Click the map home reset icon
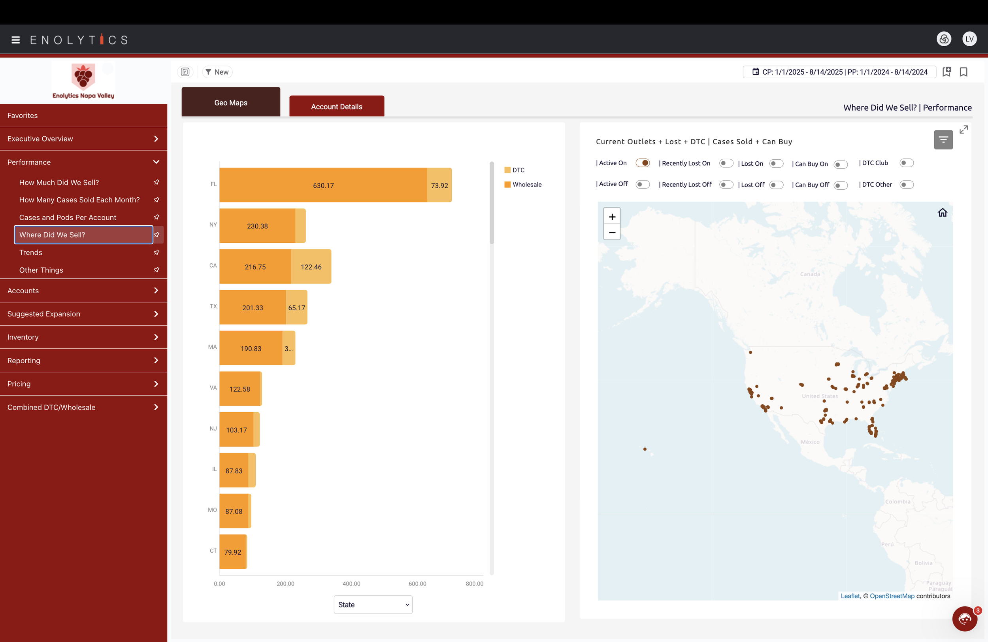Image resolution: width=988 pixels, height=642 pixels. pos(942,213)
